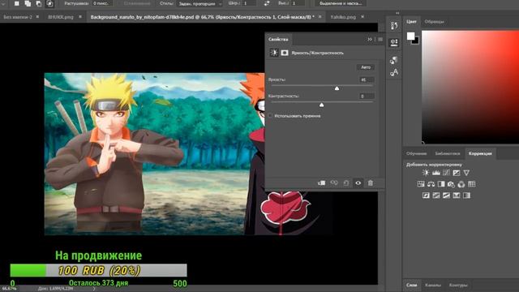This screenshot has height=292, width=519.
Task: Click the Выс. height input field
Action: coord(298,3)
